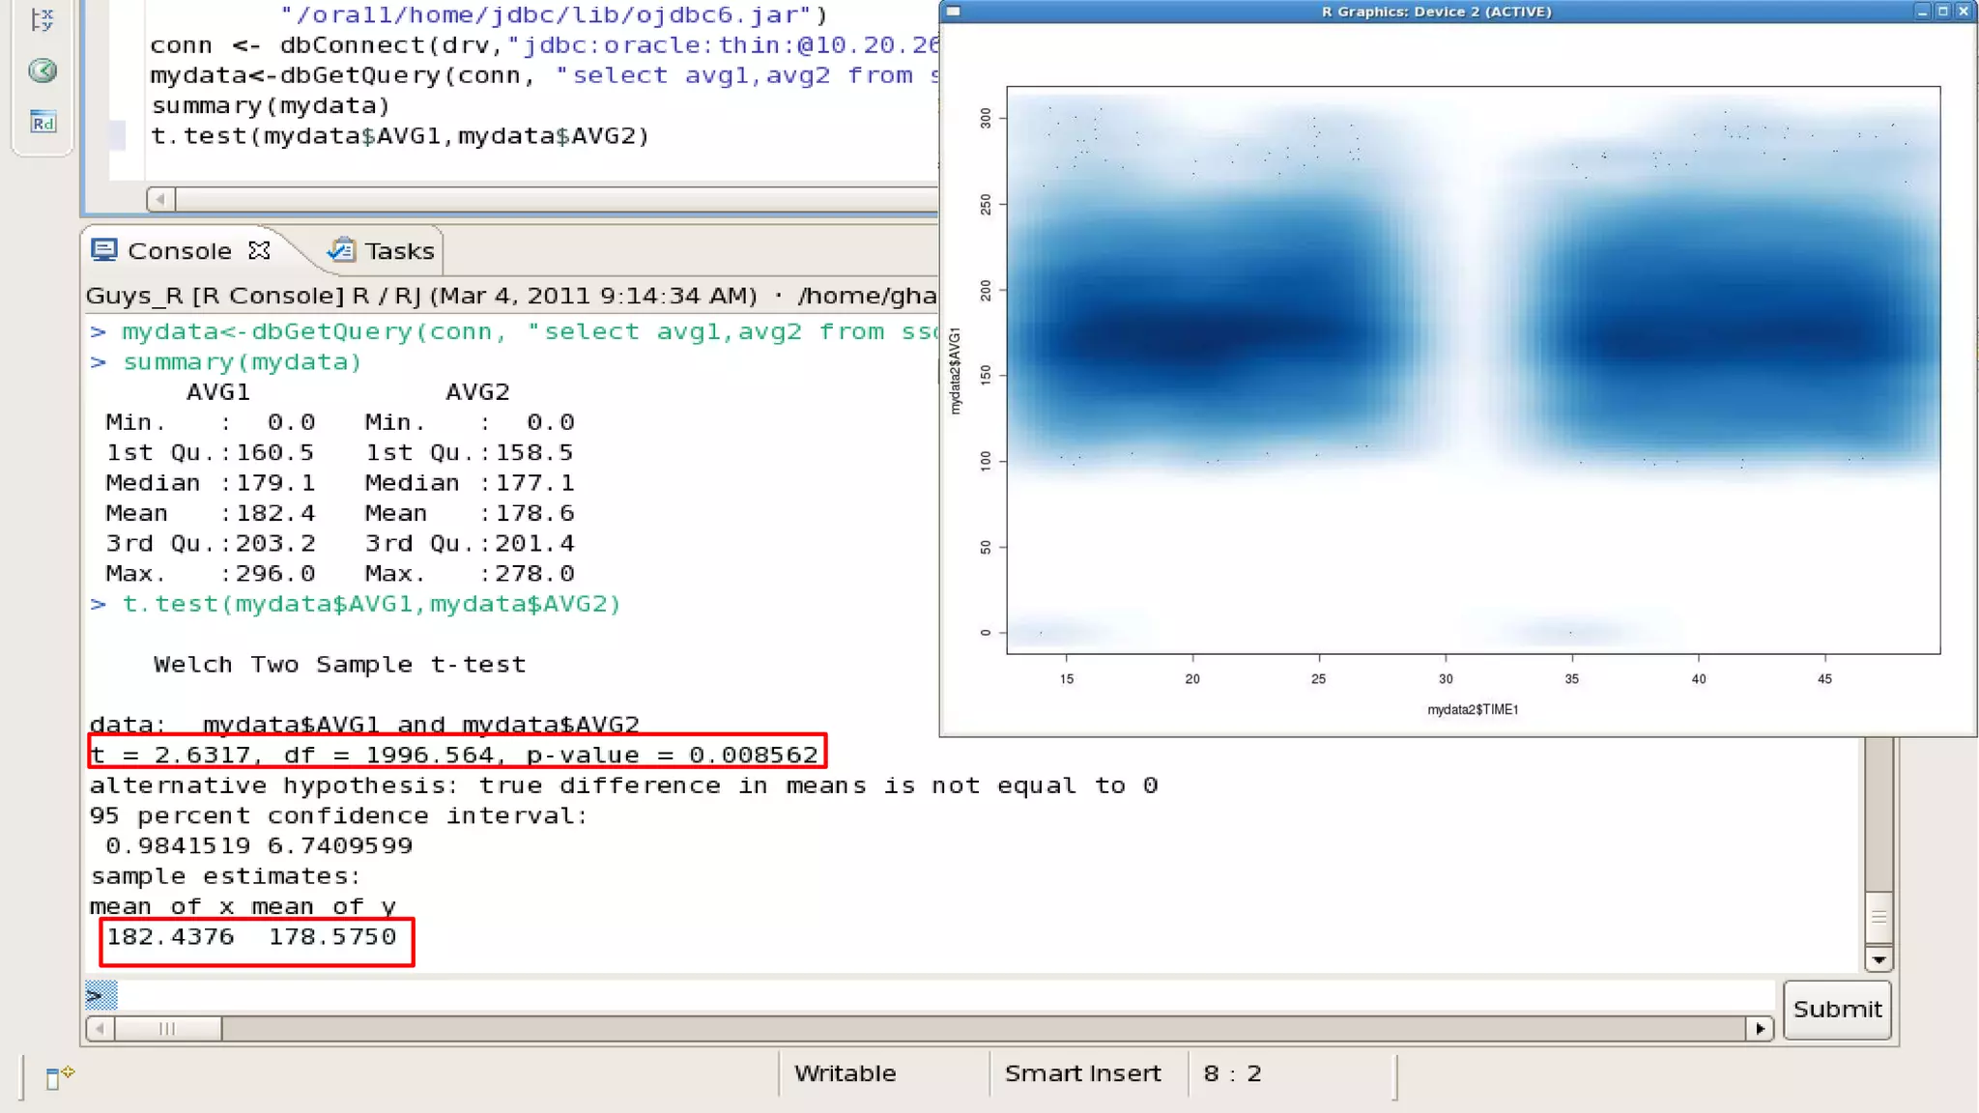Maximize the R Graphics device window

pos(1942,12)
